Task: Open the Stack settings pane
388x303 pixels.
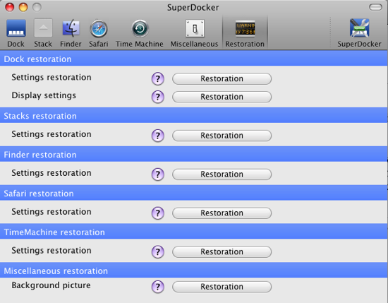Action: click(43, 33)
